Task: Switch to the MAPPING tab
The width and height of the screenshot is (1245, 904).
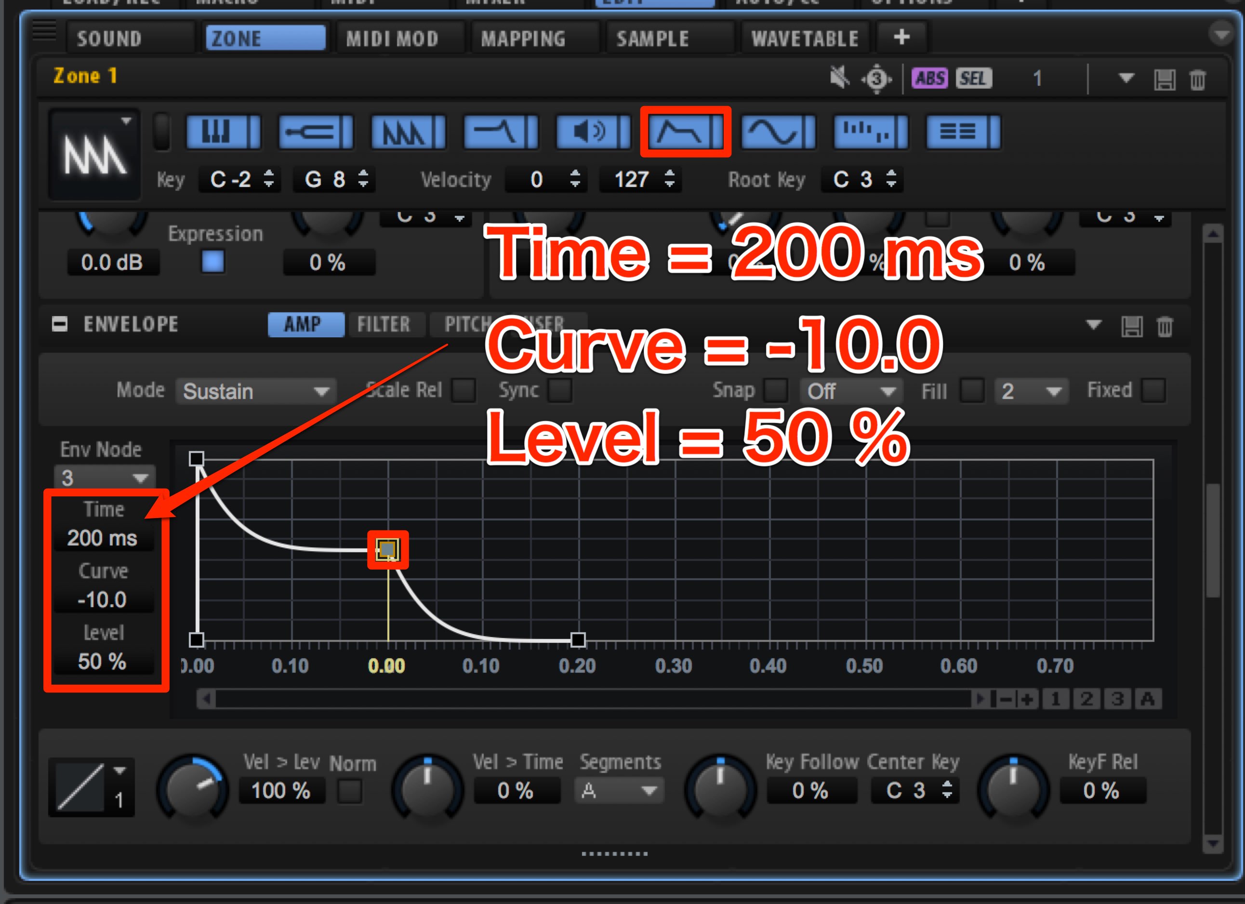Action: coord(536,39)
